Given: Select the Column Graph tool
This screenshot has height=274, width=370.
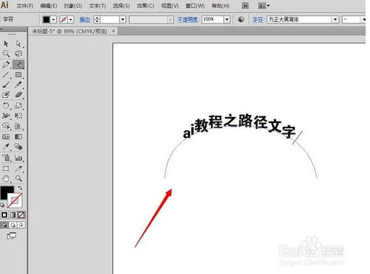Looking at the screenshot, I should pos(18,158).
